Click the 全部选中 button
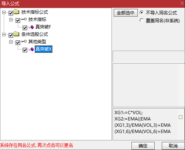This screenshot has height=150, width=185. pyautogui.click(x=126, y=13)
